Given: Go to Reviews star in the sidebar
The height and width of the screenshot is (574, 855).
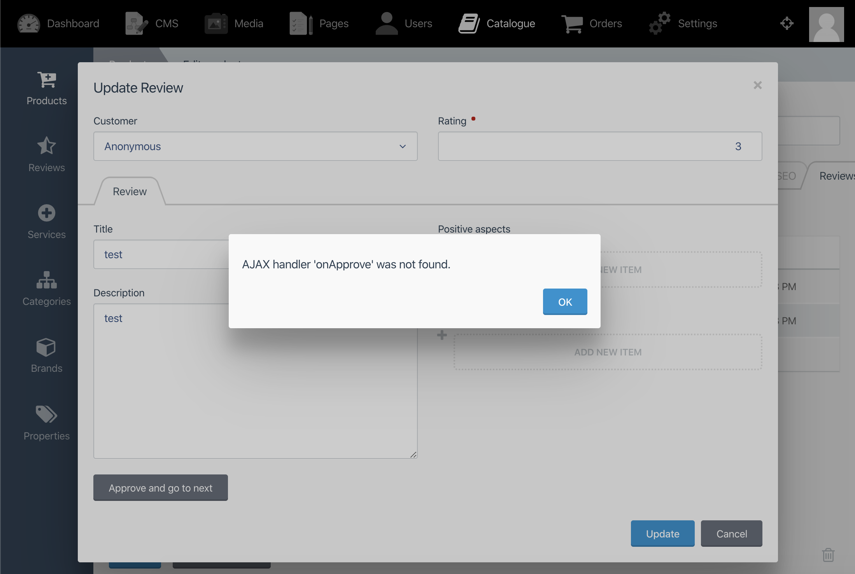Looking at the screenshot, I should 47,155.
